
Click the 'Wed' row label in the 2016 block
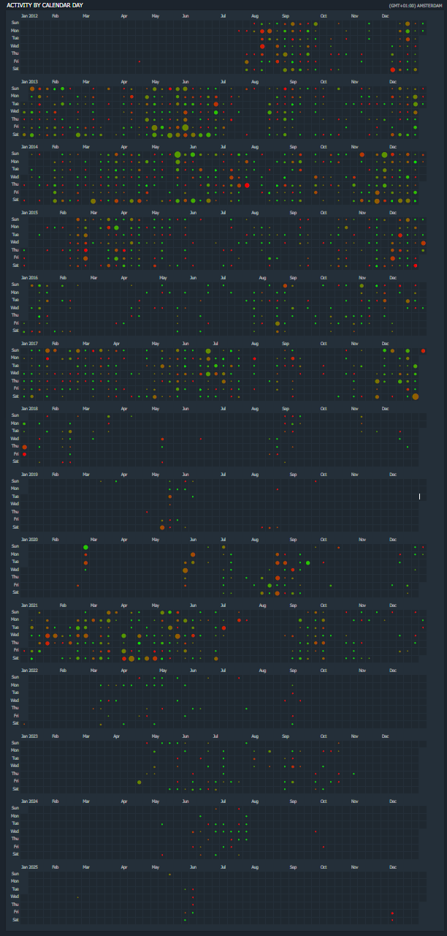[x=15, y=308]
